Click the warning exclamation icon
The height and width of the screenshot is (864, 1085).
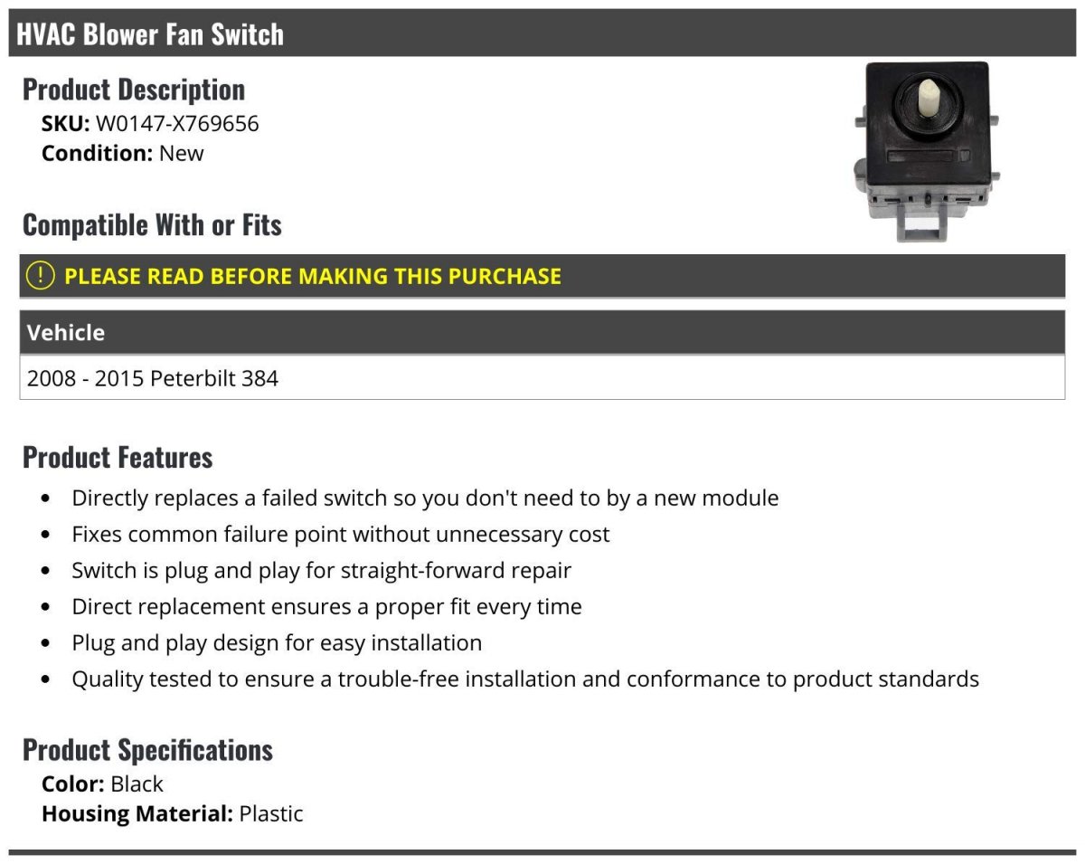(x=41, y=276)
